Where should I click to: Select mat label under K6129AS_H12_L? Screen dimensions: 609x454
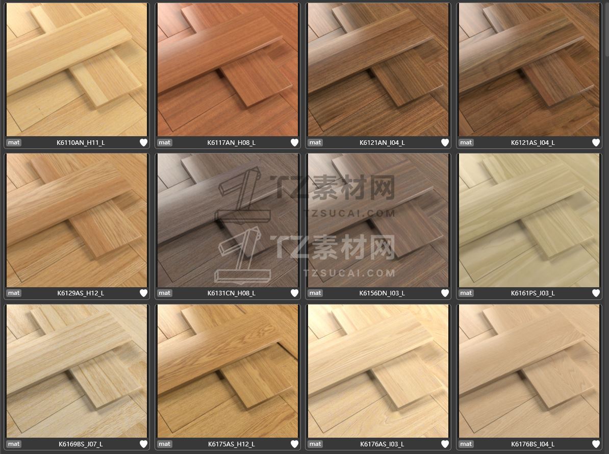point(14,293)
